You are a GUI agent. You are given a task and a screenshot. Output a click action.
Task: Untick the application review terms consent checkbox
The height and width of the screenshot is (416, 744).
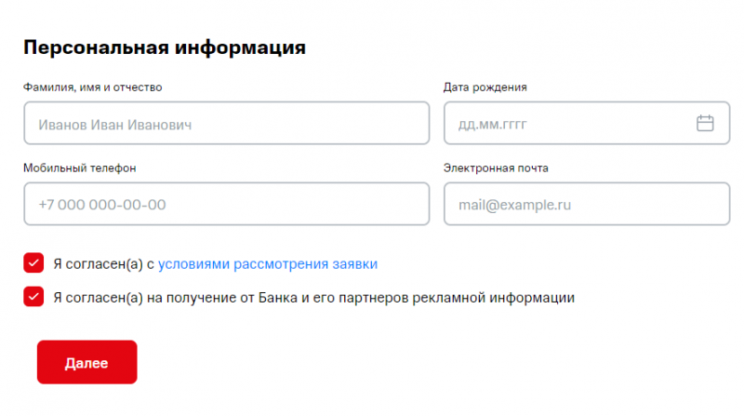click(33, 263)
